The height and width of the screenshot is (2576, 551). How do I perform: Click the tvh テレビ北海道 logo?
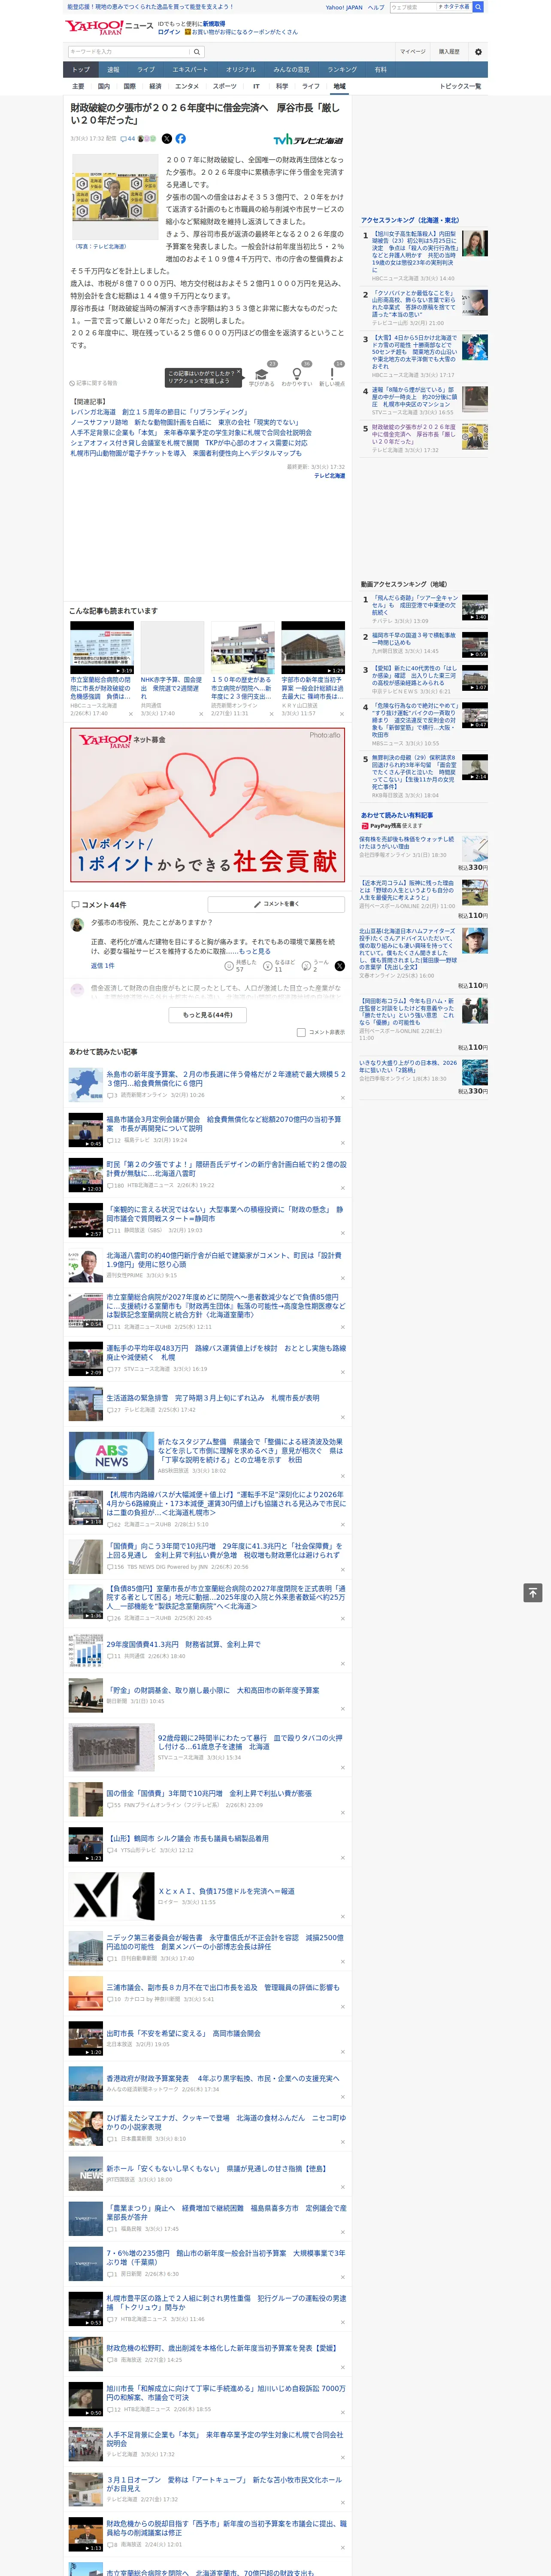(x=308, y=140)
